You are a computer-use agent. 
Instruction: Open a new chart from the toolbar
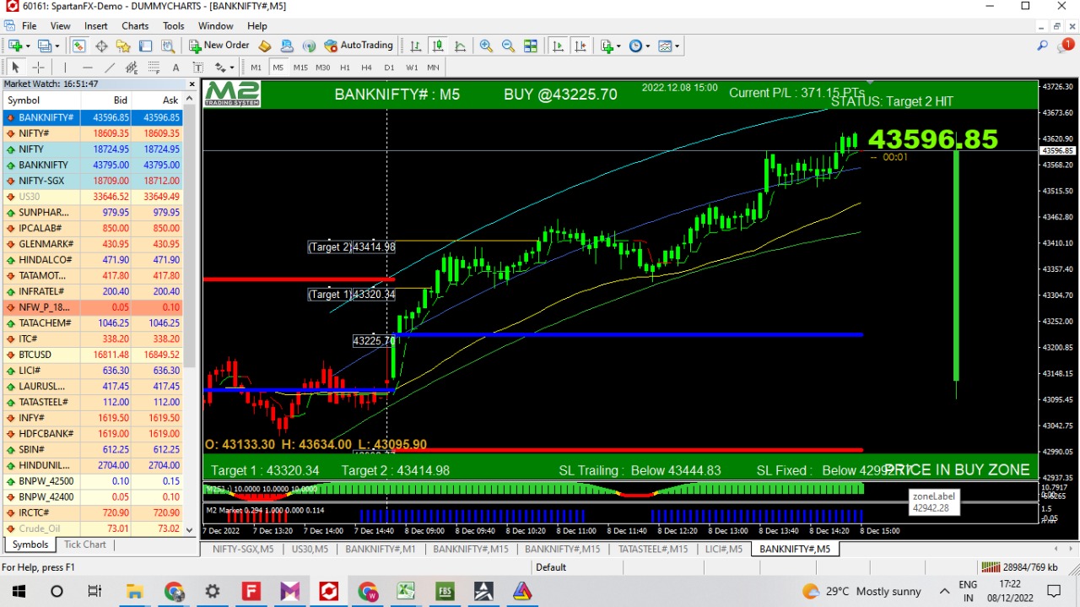pos(14,46)
